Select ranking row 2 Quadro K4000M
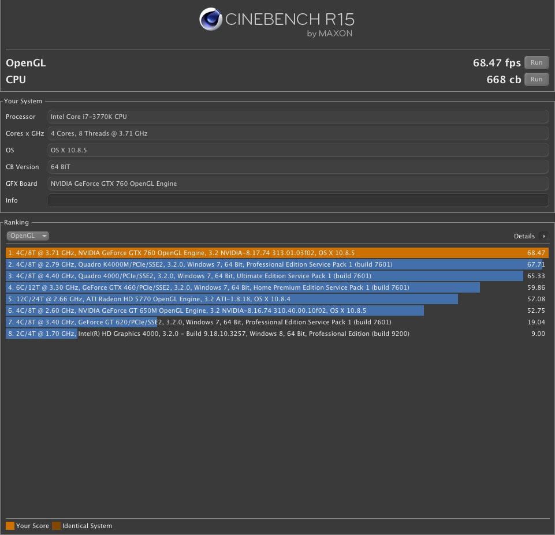Viewport: 555px width, 535px height. point(277,264)
